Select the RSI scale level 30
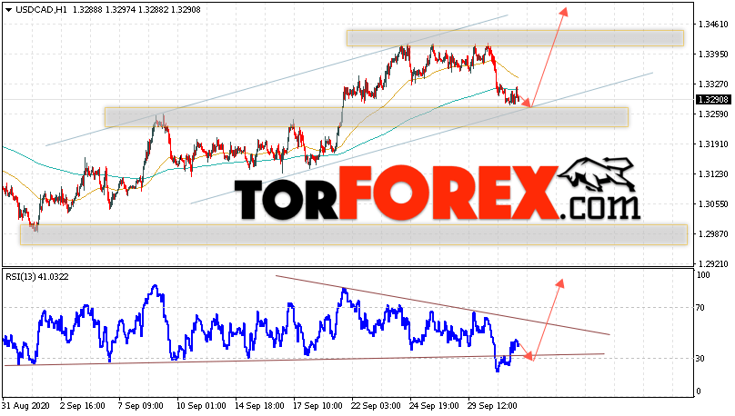 pos(700,359)
